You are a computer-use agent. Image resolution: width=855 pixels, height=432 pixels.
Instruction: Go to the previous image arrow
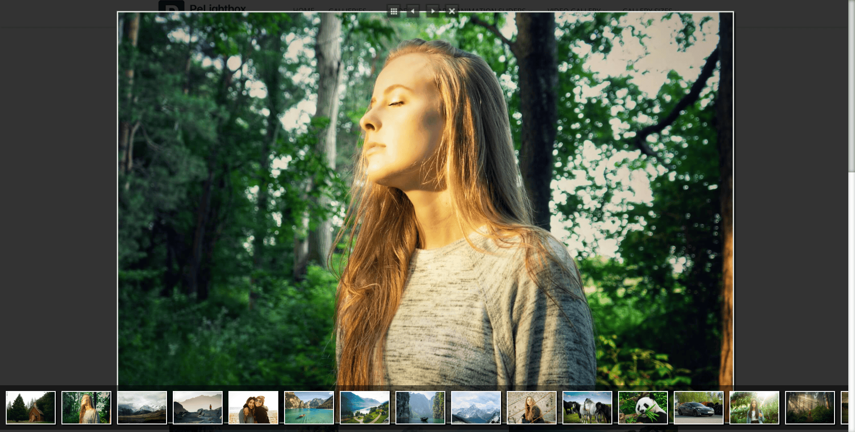413,11
